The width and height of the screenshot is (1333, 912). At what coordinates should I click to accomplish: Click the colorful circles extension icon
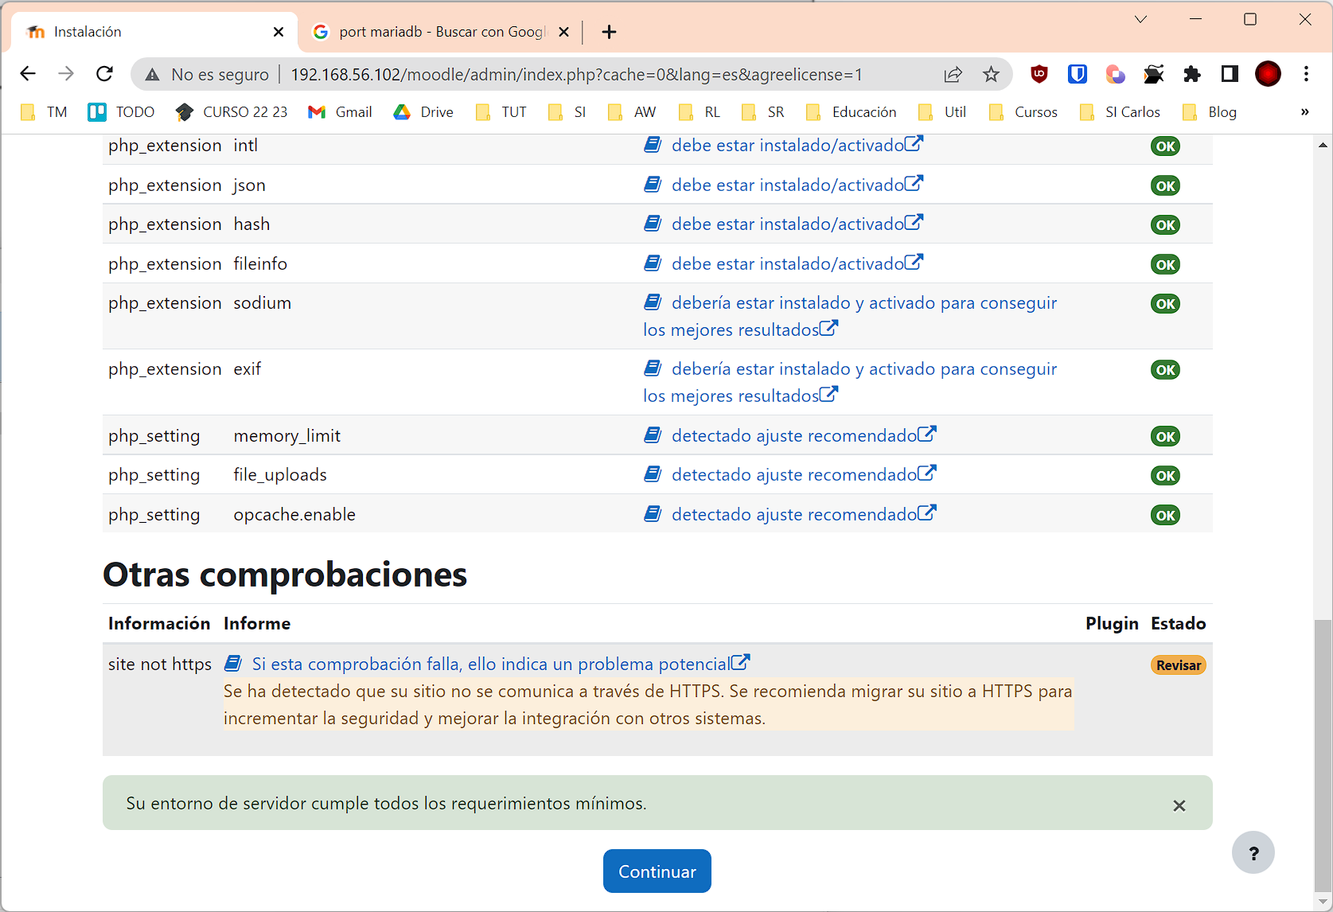point(1116,74)
